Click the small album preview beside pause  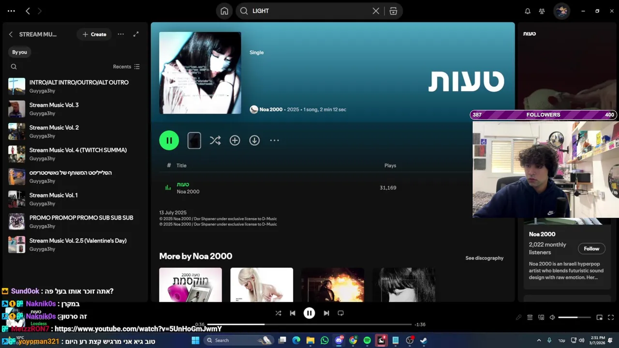click(x=194, y=140)
